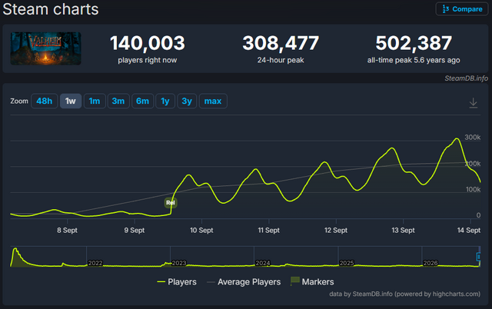Click the 10 Sept axis label
Screen dimensions: 492x309
pos(201,231)
